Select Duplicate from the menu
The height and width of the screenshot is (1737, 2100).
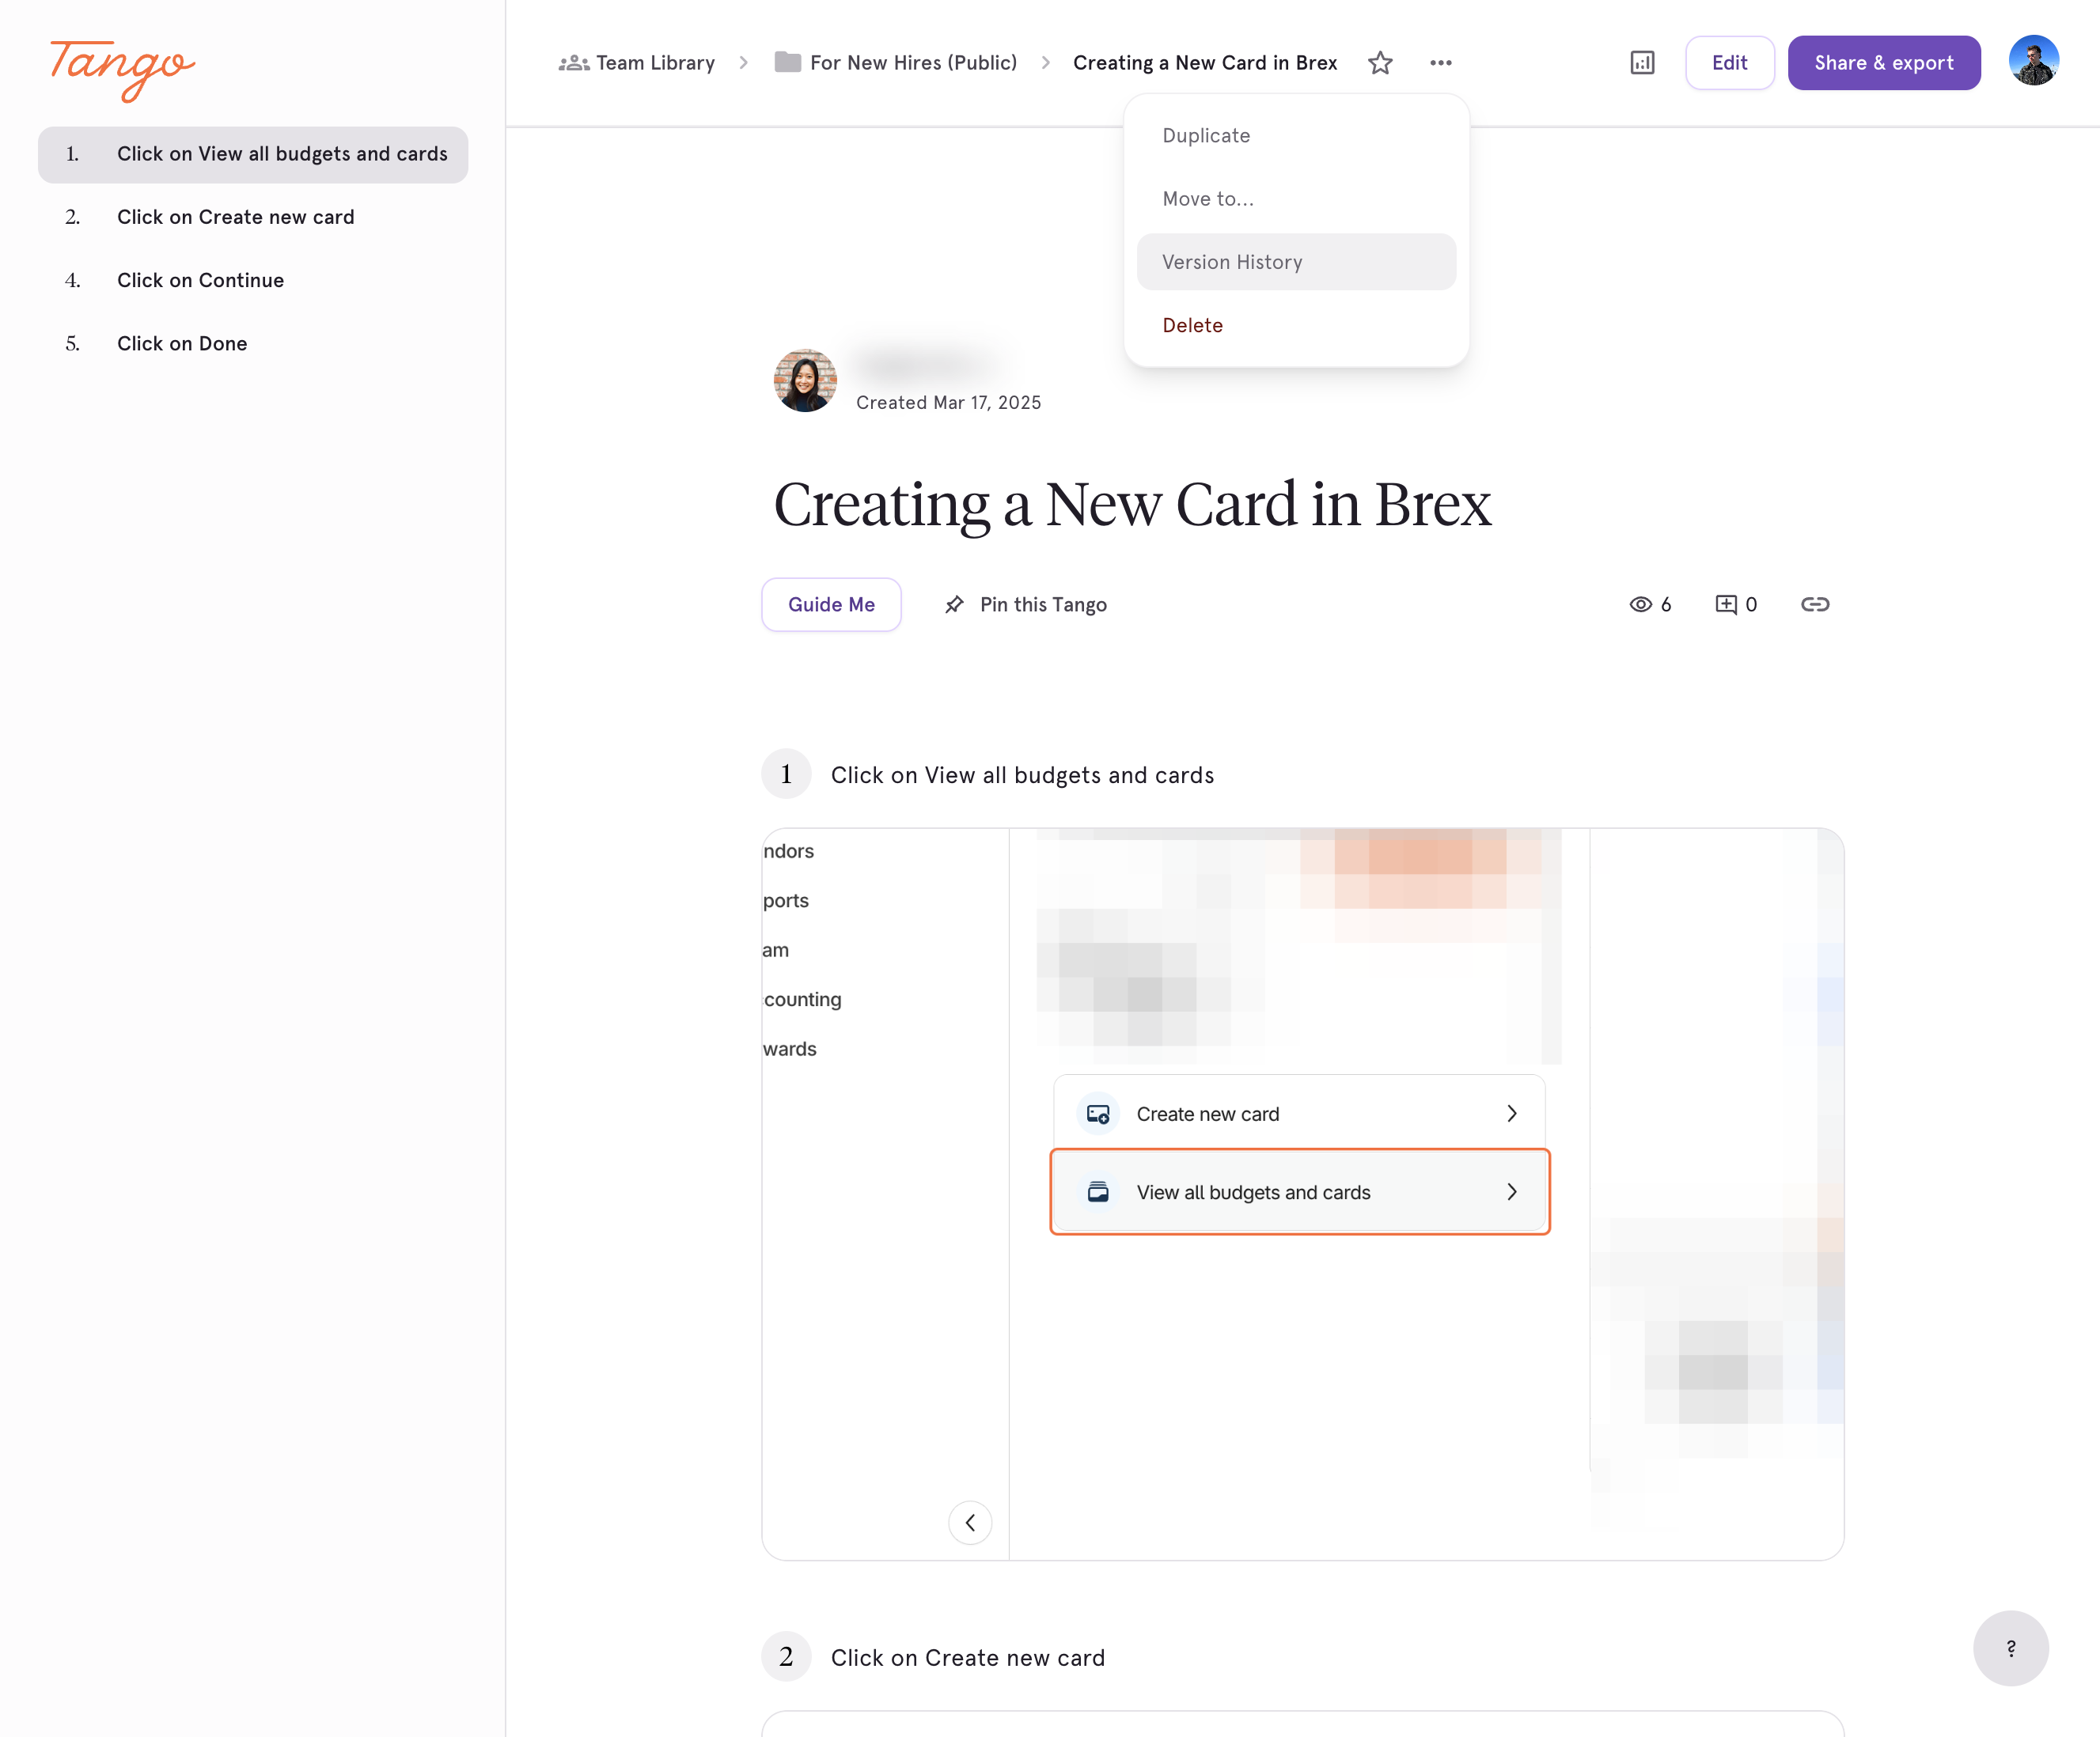1296,136
